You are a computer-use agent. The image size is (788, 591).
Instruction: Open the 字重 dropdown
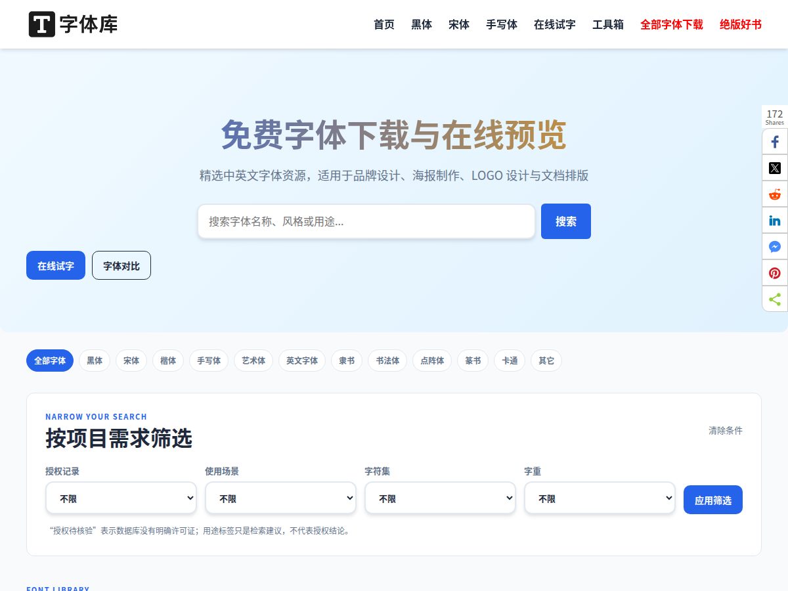coord(600,498)
